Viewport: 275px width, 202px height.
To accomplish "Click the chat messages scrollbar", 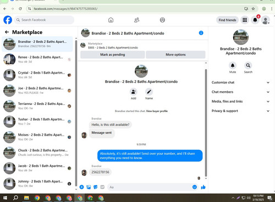I will (x=206, y=122).
